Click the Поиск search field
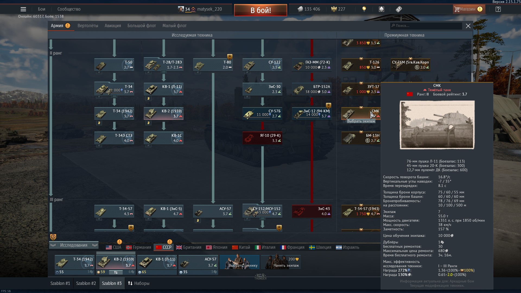The image size is (521, 293). point(426,26)
